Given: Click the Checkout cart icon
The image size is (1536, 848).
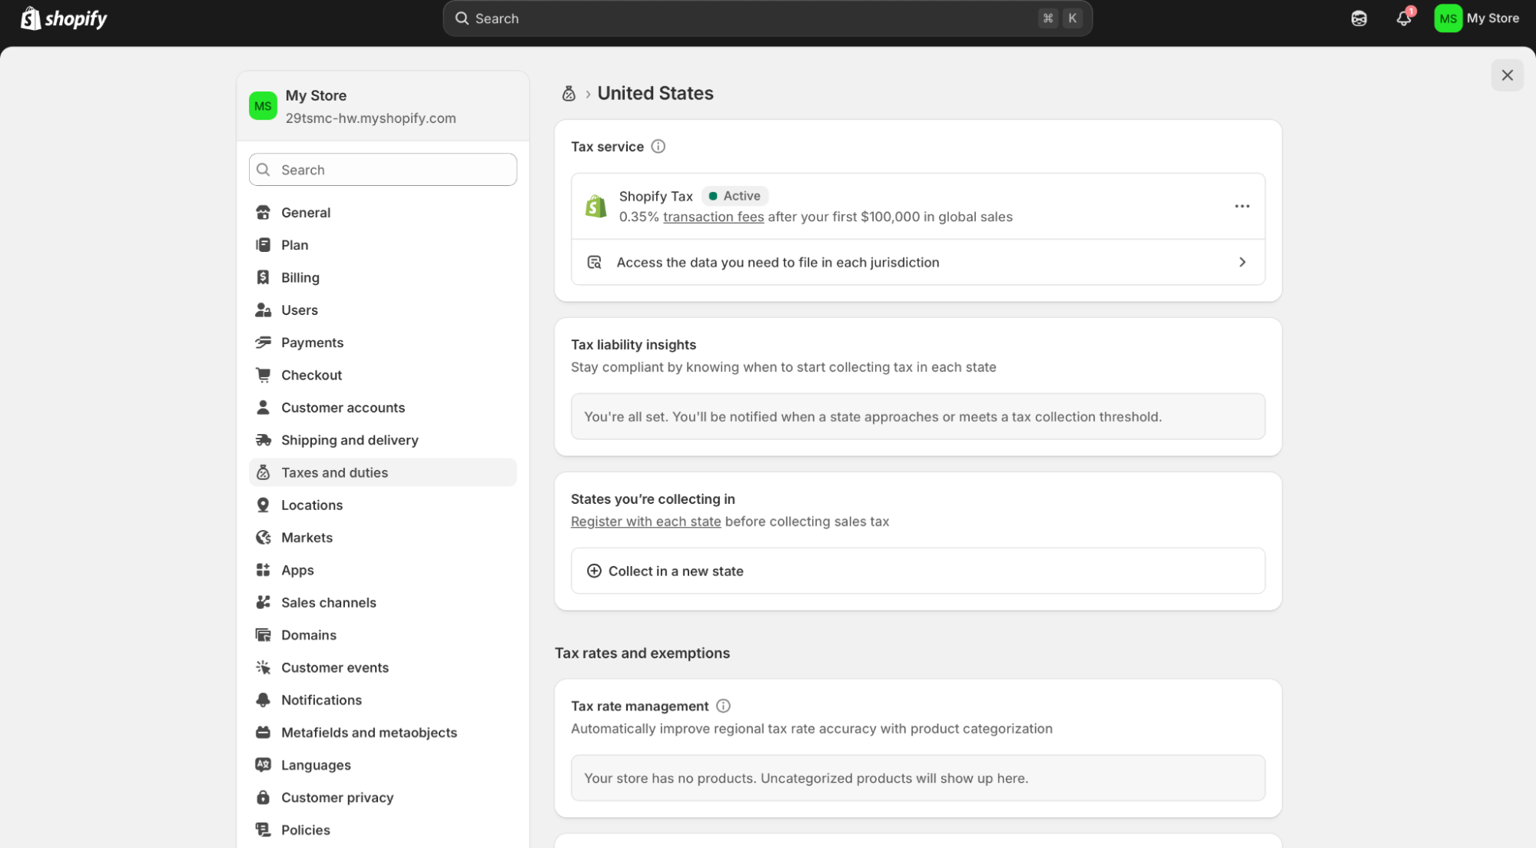Looking at the screenshot, I should [263, 375].
